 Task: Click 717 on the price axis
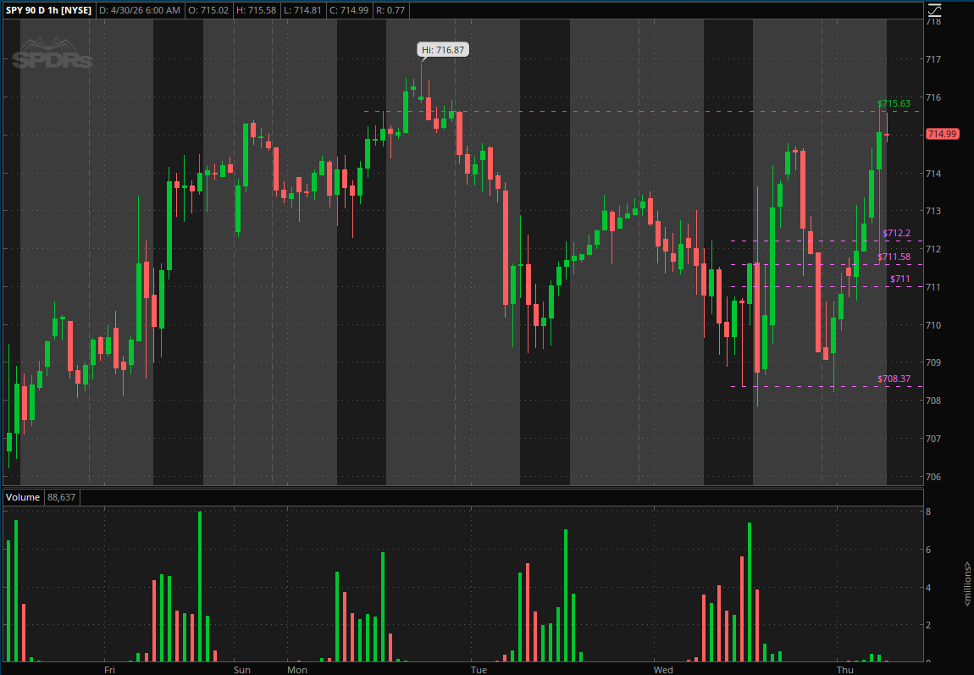click(x=933, y=59)
